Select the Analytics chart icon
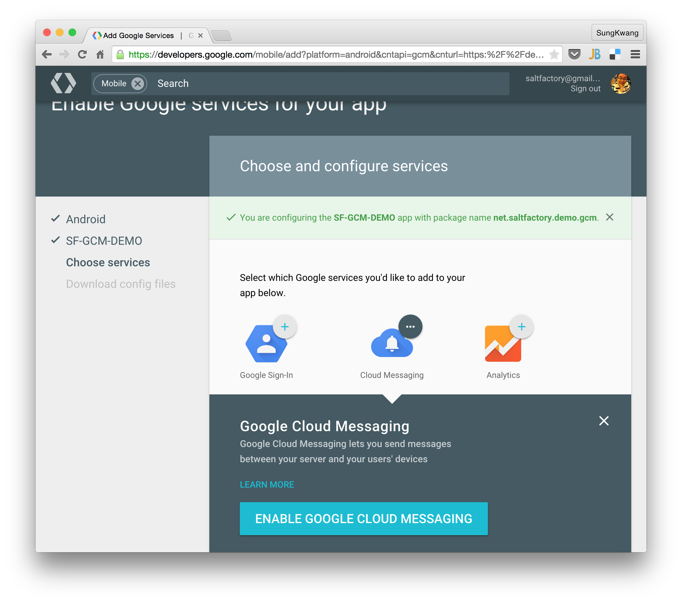Image resolution: width=682 pixels, height=603 pixels. tap(503, 344)
